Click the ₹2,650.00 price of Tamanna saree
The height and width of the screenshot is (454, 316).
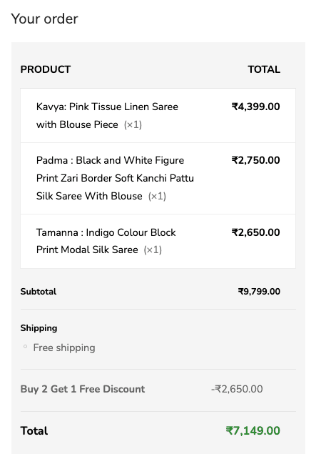click(255, 232)
